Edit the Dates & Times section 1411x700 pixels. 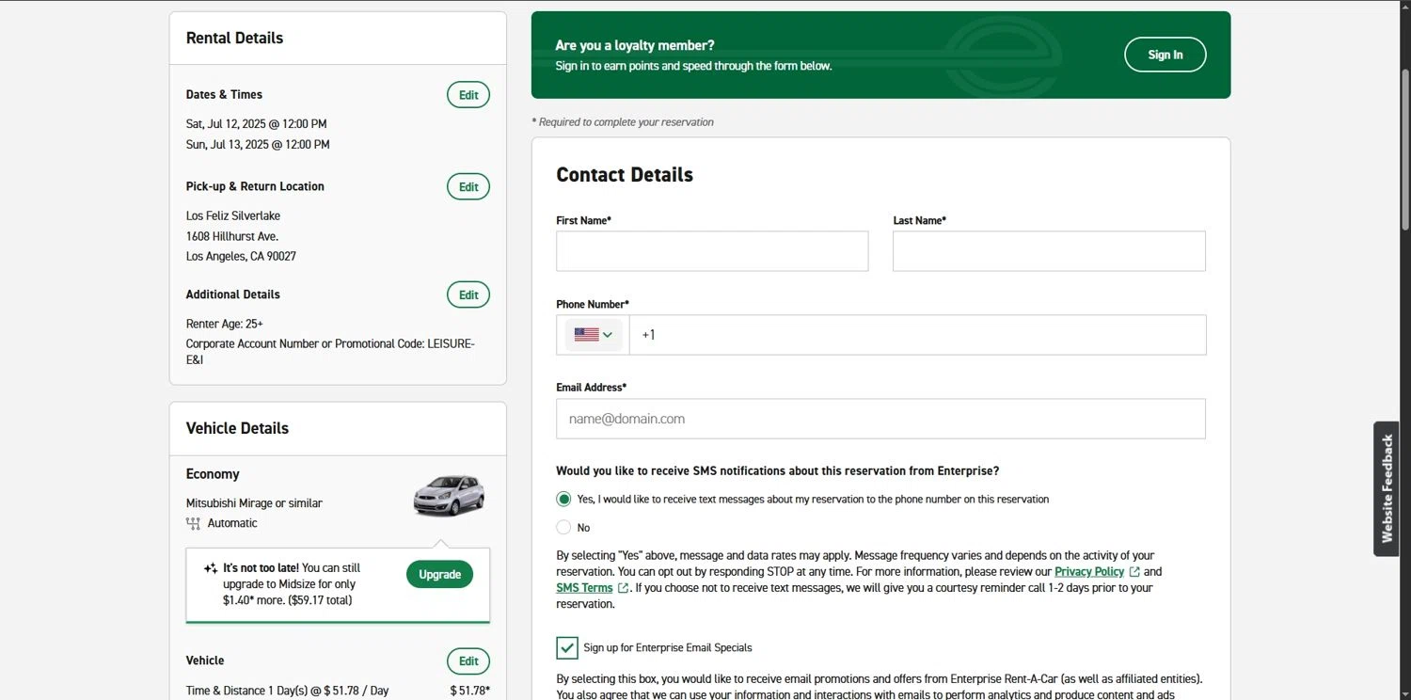tap(468, 95)
